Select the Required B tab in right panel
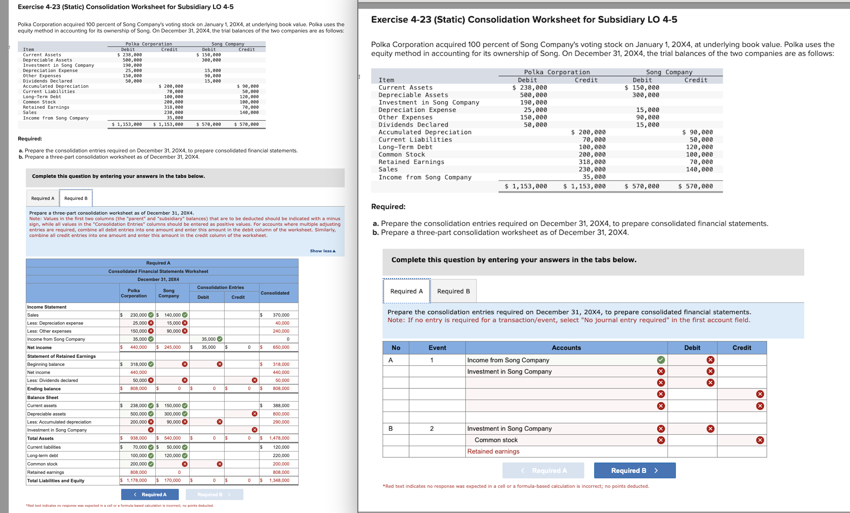This screenshot has height=513, width=850. coord(453,291)
